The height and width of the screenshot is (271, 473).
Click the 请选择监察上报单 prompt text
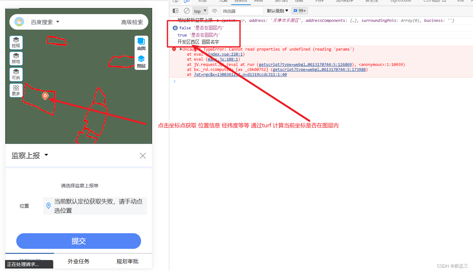click(x=79, y=186)
